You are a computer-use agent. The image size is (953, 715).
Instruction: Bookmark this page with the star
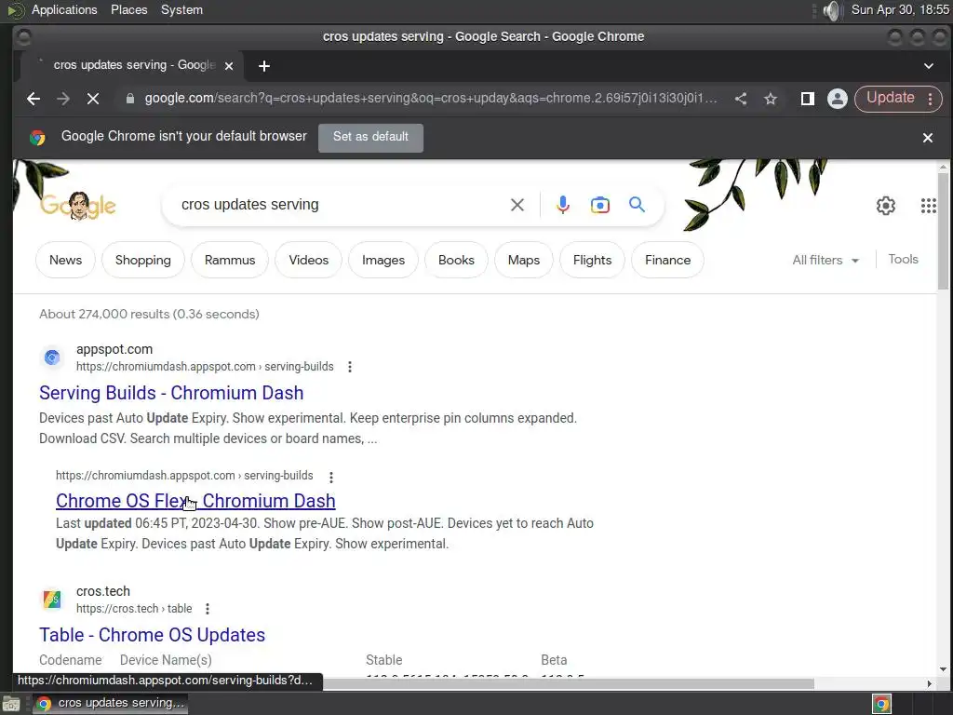[770, 99]
